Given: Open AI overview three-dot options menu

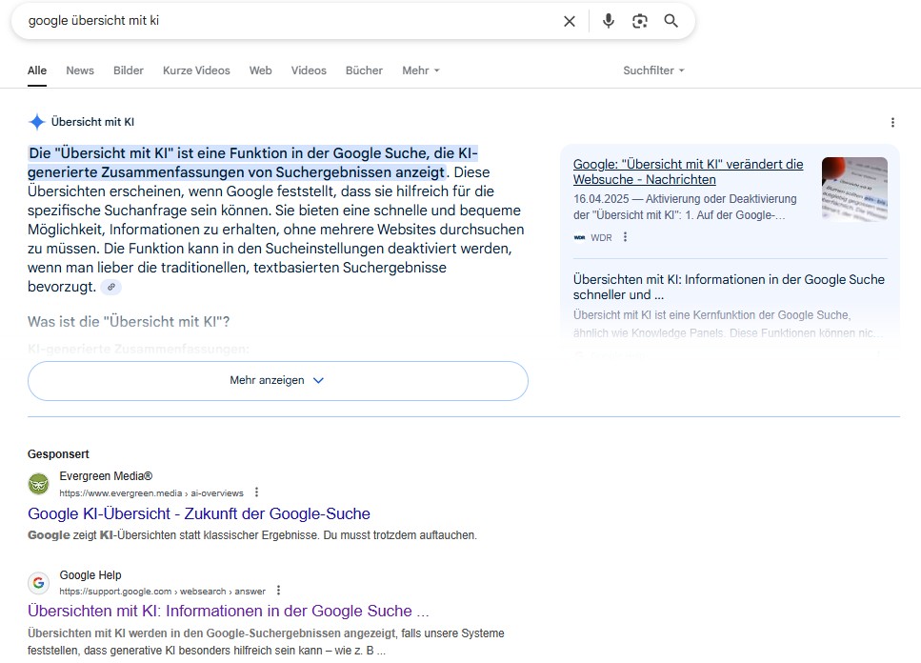Looking at the screenshot, I should (892, 122).
